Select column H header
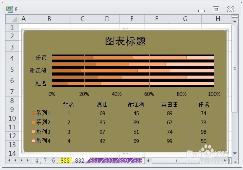Viewport: 243px width, 170px height. click(x=217, y=19)
